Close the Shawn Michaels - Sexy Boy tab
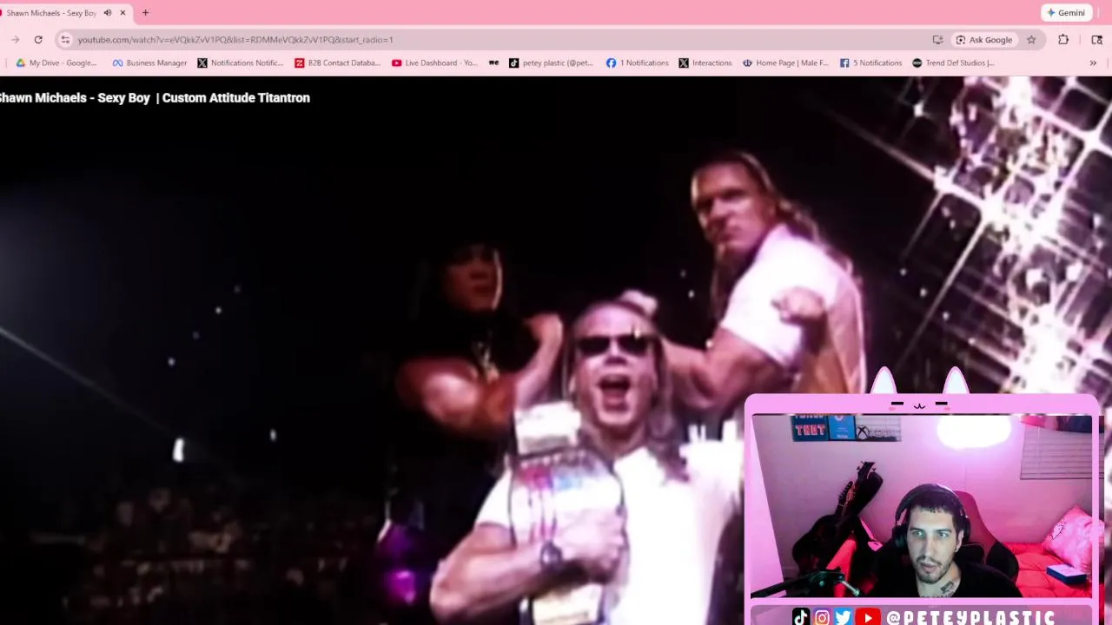This screenshot has width=1112, height=625. 122,13
